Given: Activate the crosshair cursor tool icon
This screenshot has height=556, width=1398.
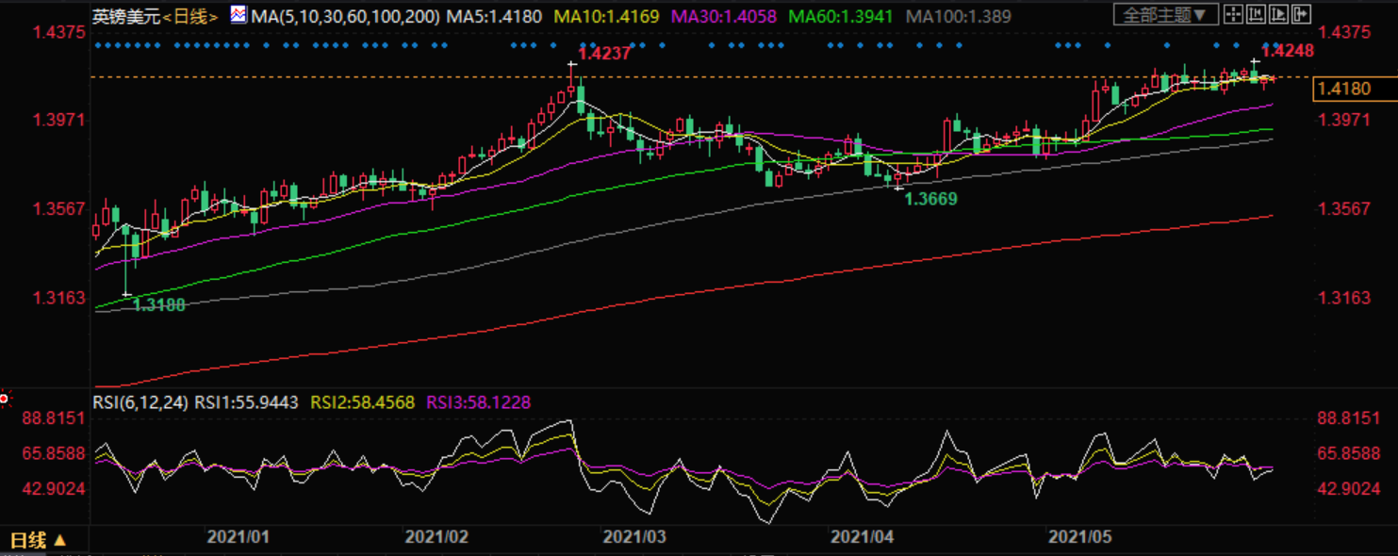Looking at the screenshot, I should coord(1234,14).
